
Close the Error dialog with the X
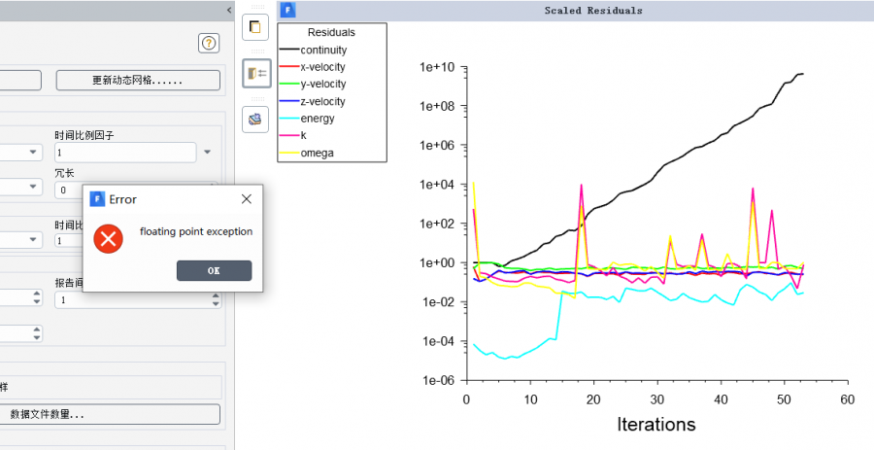tap(247, 198)
